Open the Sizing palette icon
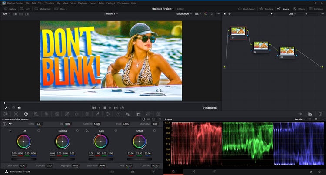 pos(148,114)
